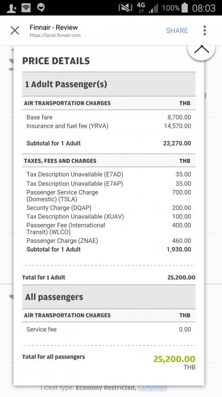This screenshot has height=397, width=222.
Task: Tap the Wi-Fi notification icon
Action: [x=26, y=8]
